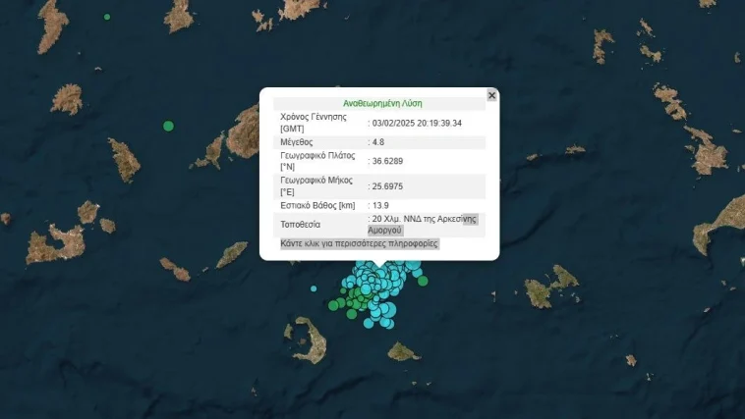Click the latitude value 36.6289
Image resolution: width=745 pixels, height=419 pixels.
coord(388,161)
